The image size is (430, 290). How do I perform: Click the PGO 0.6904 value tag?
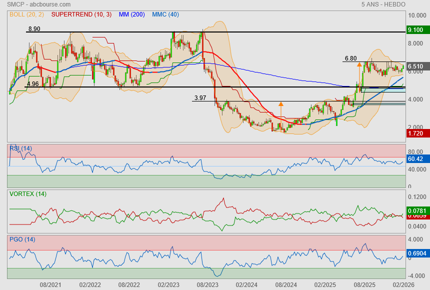(x=416, y=254)
